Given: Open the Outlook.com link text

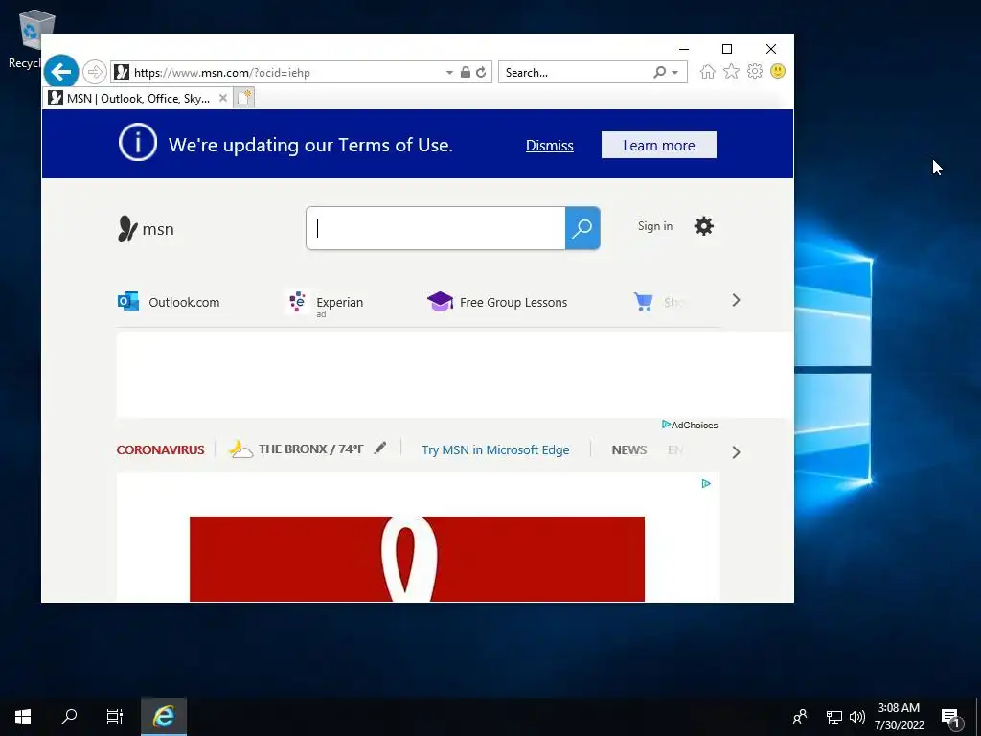Looking at the screenshot, I should 184,302.
